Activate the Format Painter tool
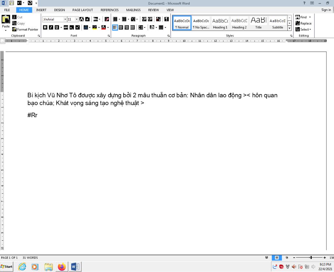 pos(25,29)
